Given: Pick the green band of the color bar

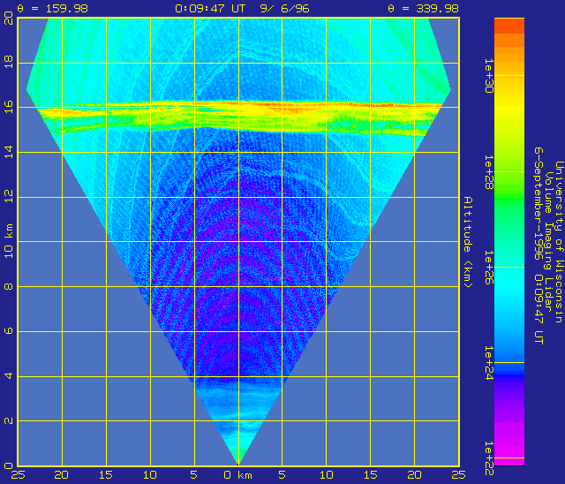Looking at the screenshot, I should pyautogui.click(x=509, y=196).
